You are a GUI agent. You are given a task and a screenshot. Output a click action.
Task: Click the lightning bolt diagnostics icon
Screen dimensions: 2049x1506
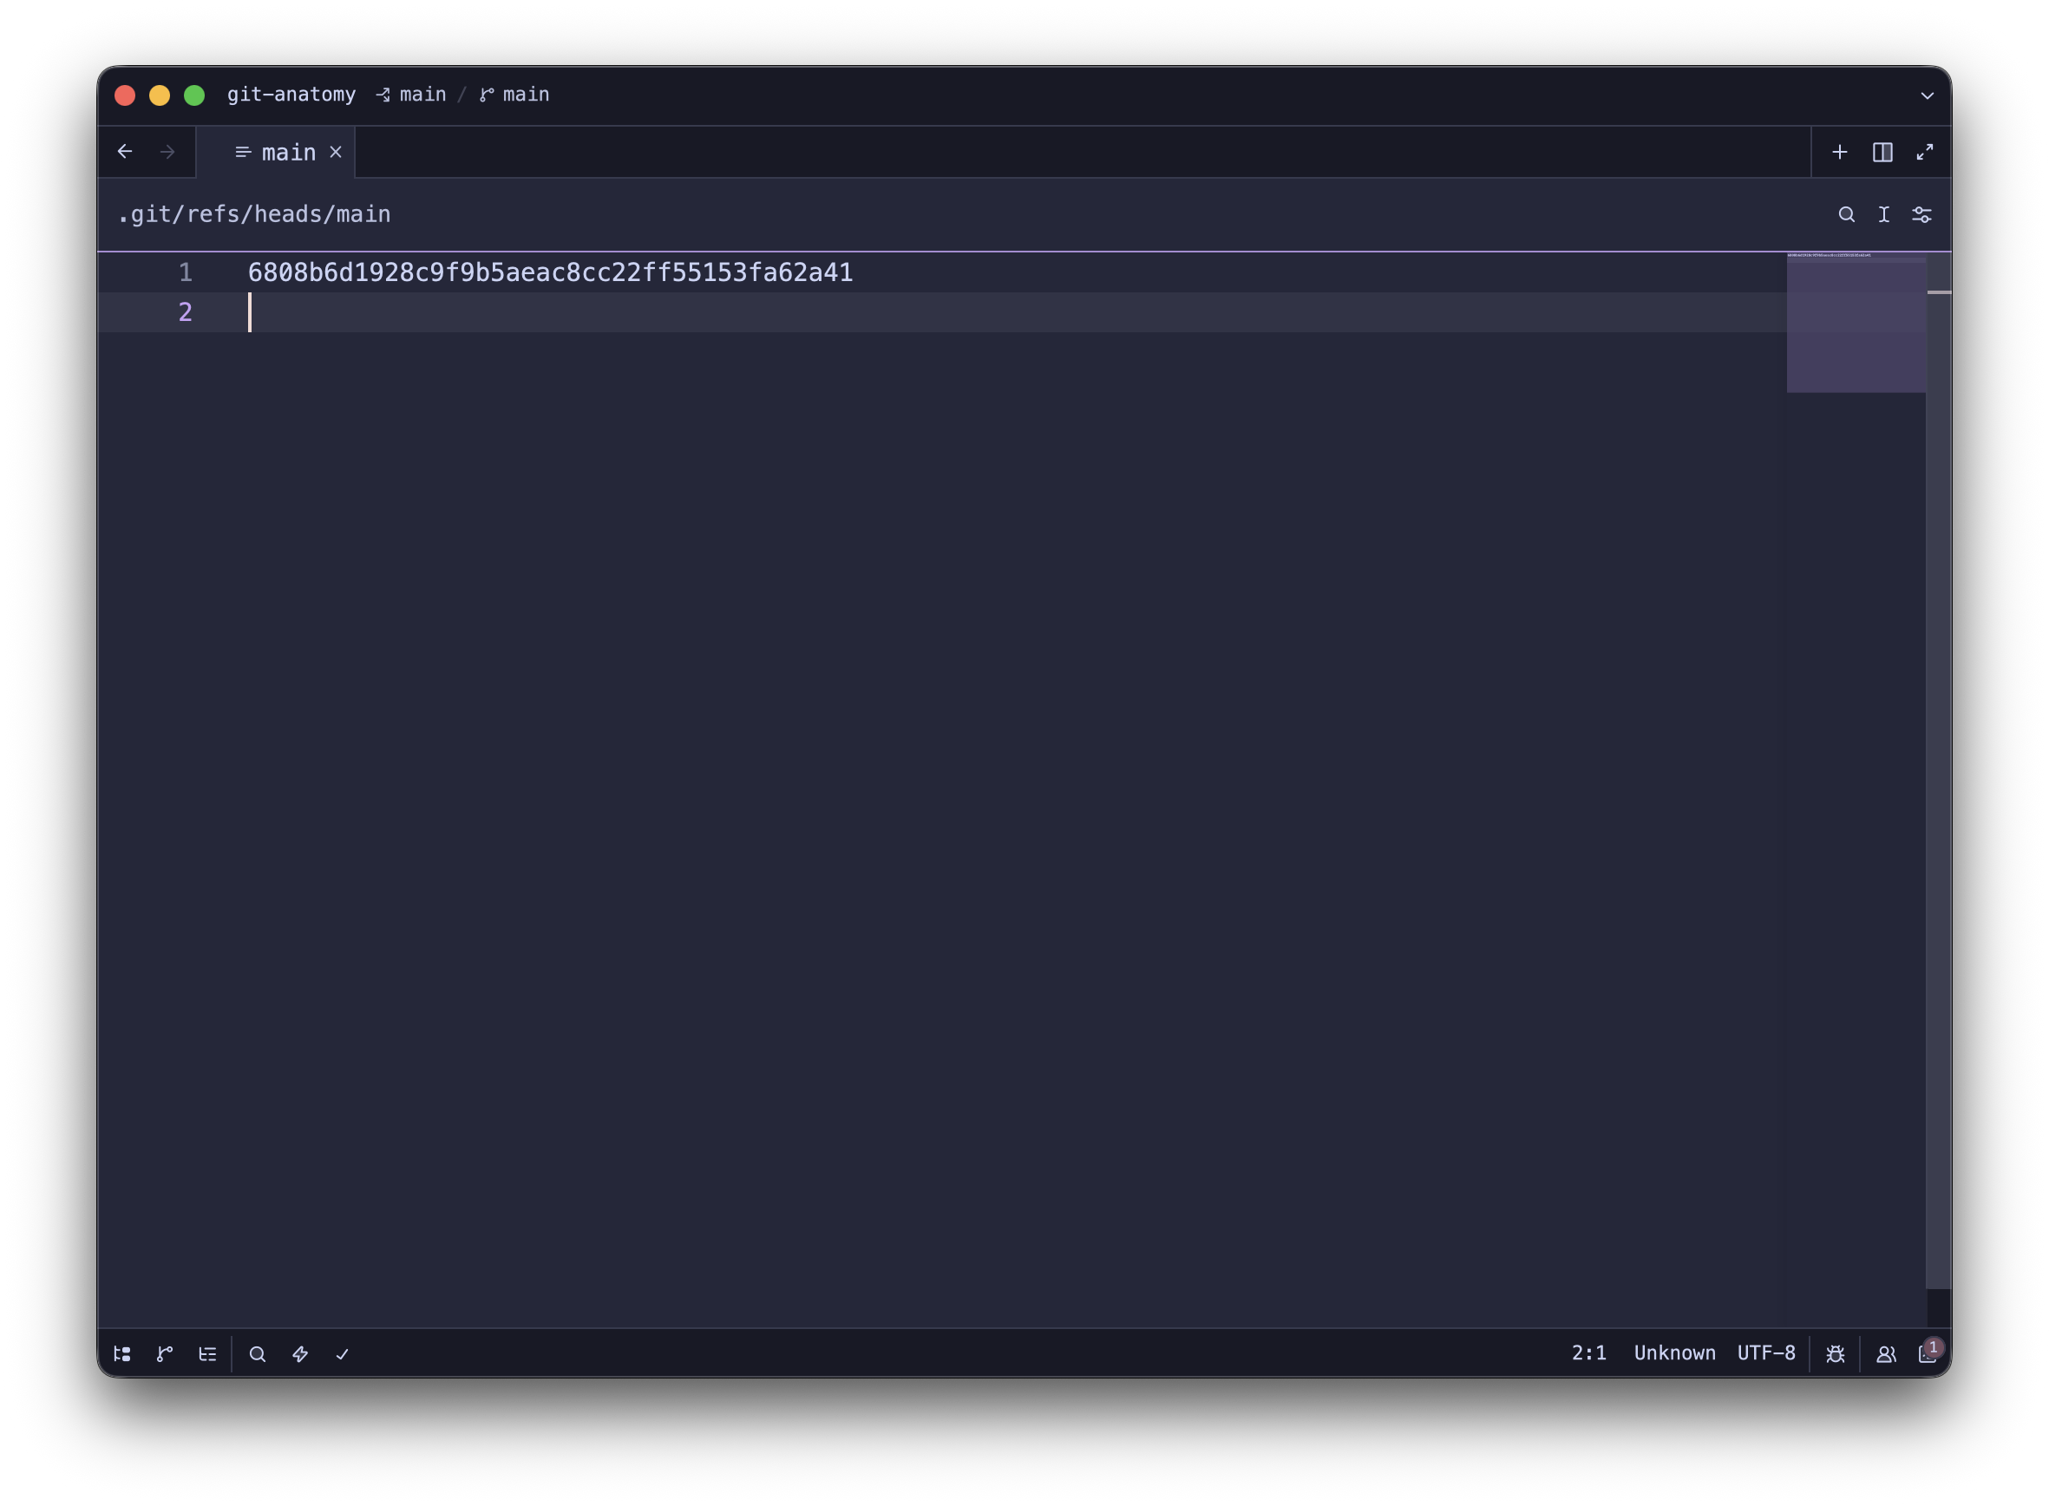coord(300,1354)
